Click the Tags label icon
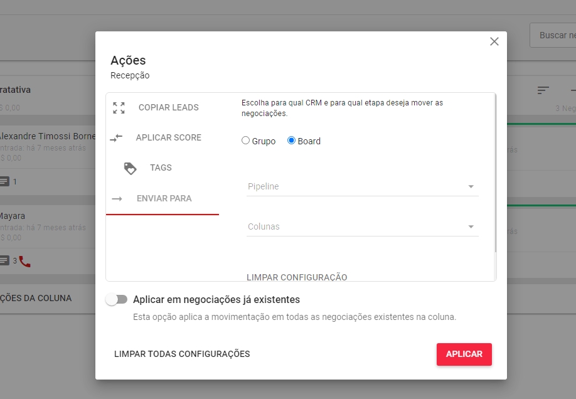The height and width of the screenshot is (399, 576). (x=130, y=168)
